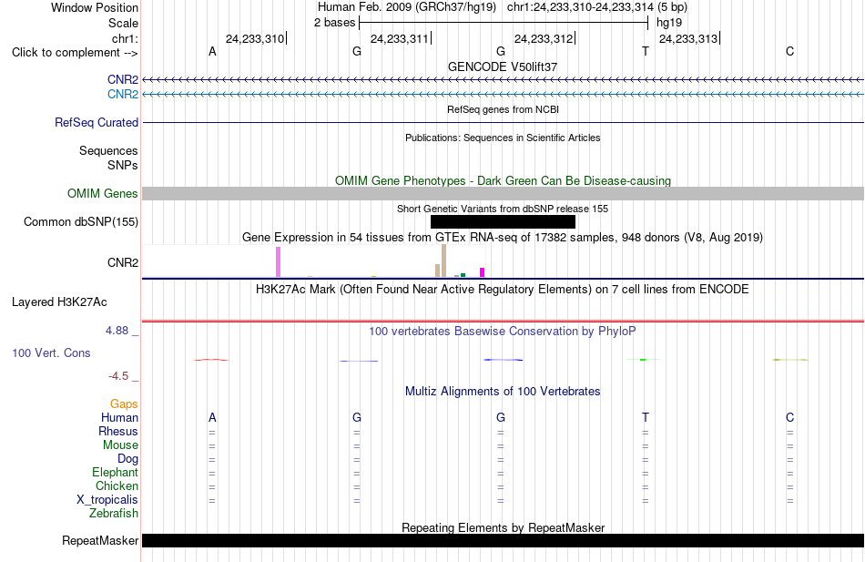Click the Elephant species label
This screenshot has width=865, height=562.
(x=115, y=472)
